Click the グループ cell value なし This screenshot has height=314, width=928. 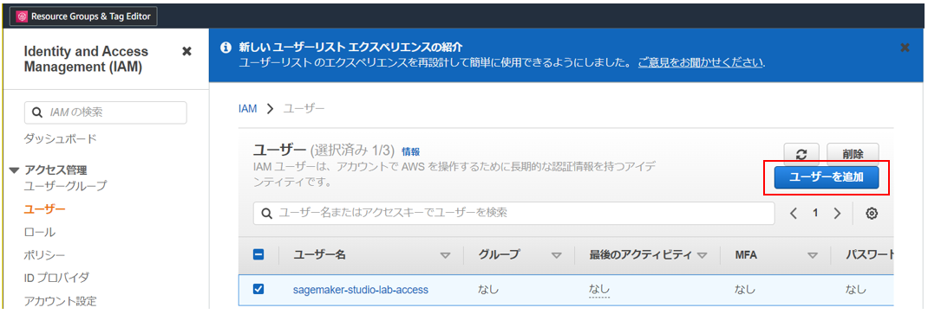(x=488, y=290)
